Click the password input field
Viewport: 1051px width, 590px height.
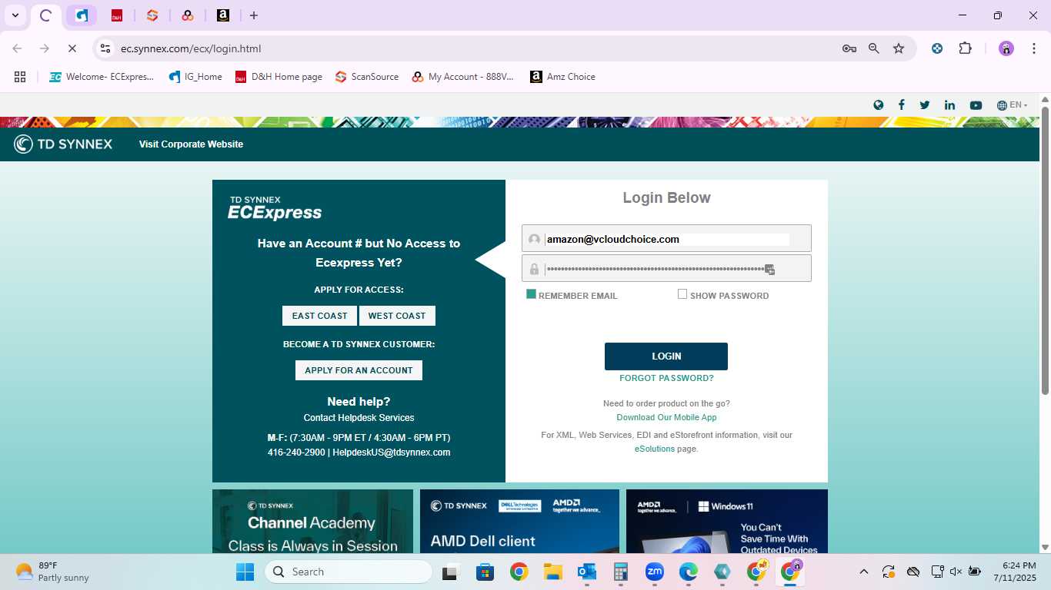tap(666, 268)
